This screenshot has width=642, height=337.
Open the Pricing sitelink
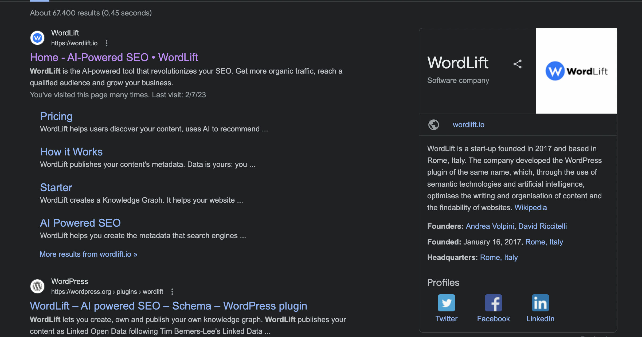click(56, 116)
